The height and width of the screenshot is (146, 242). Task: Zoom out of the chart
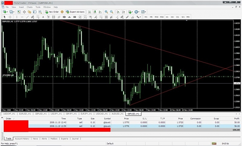112,12
